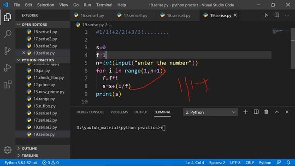Expand the Timeline section
The height and width of the screenshot is (166, 295).
(43, 155)
